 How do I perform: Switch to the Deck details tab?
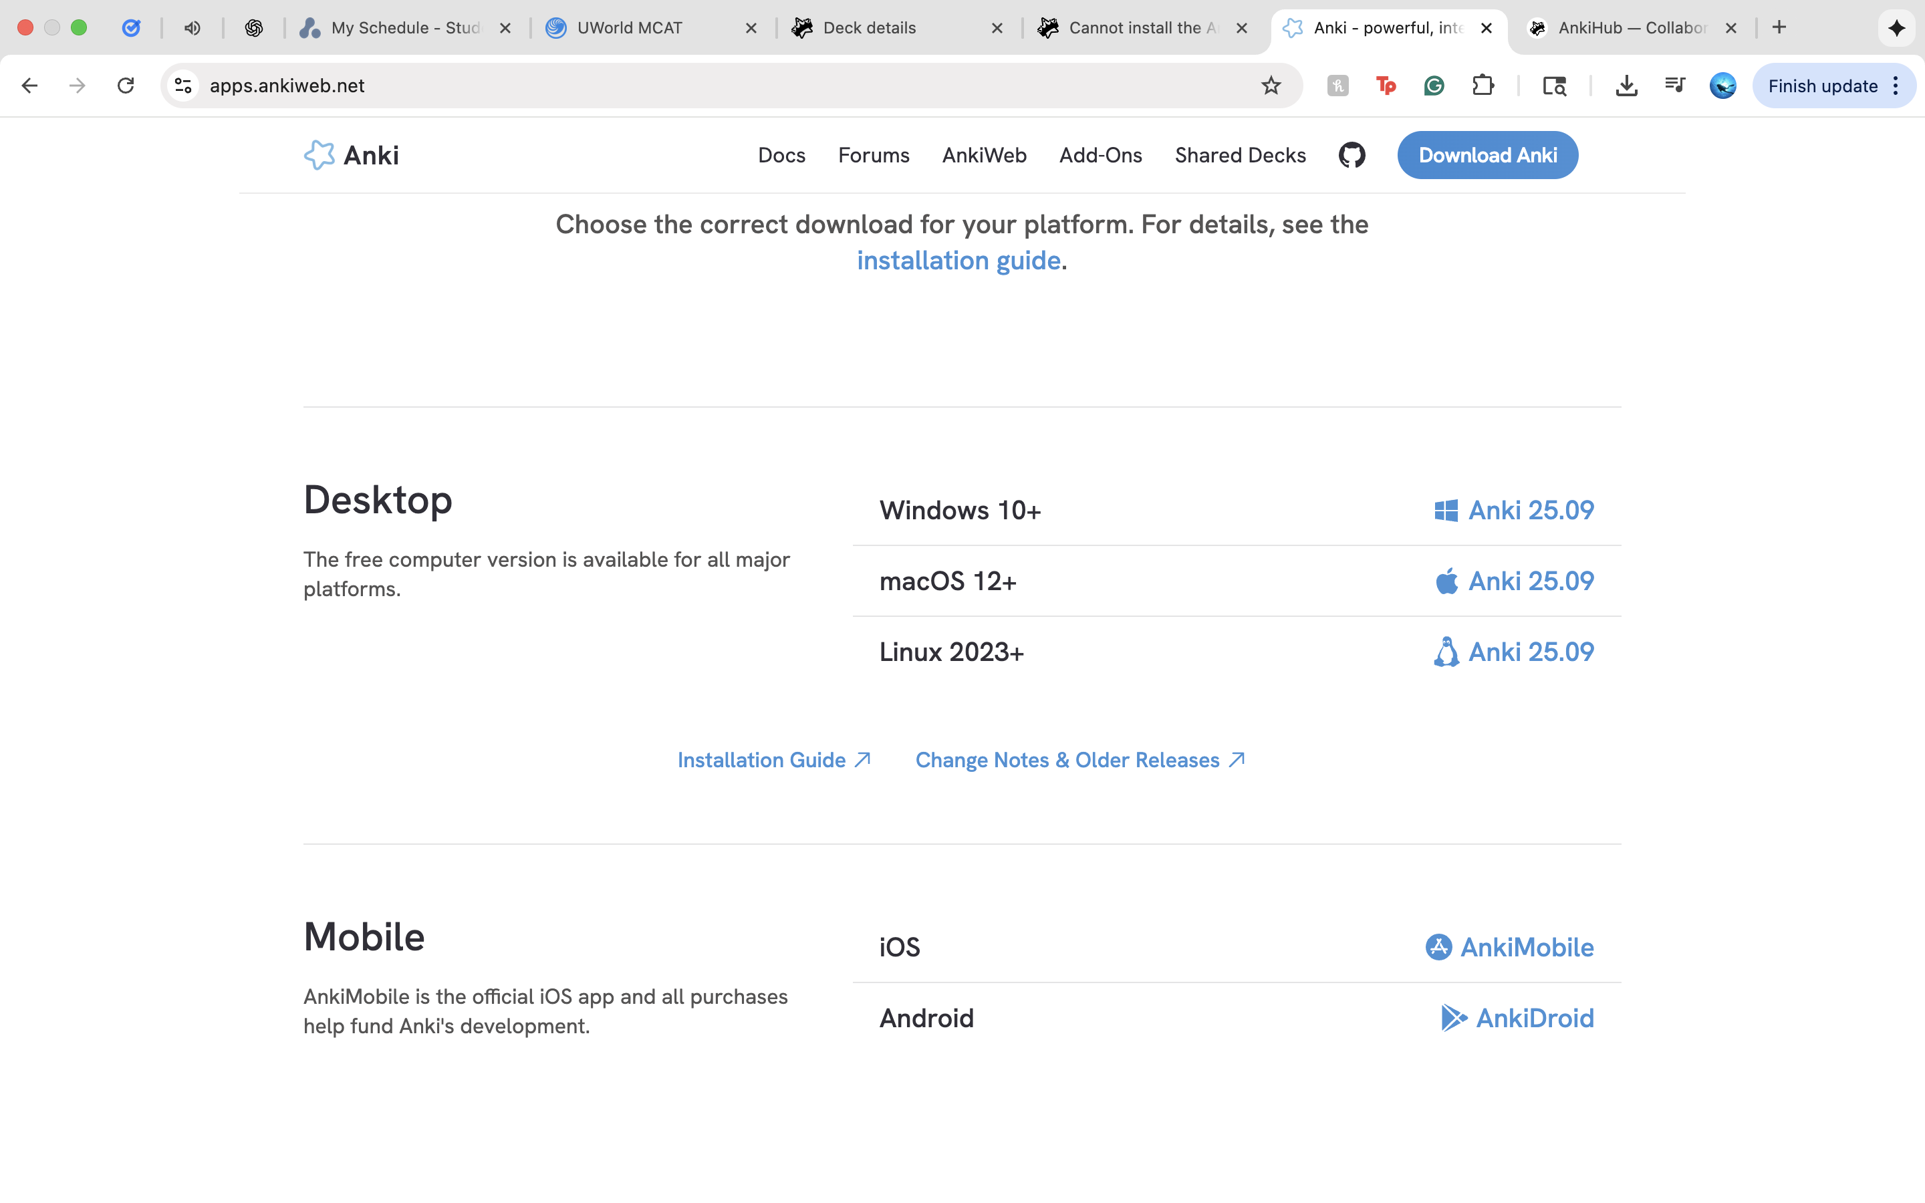click(870, 28)
